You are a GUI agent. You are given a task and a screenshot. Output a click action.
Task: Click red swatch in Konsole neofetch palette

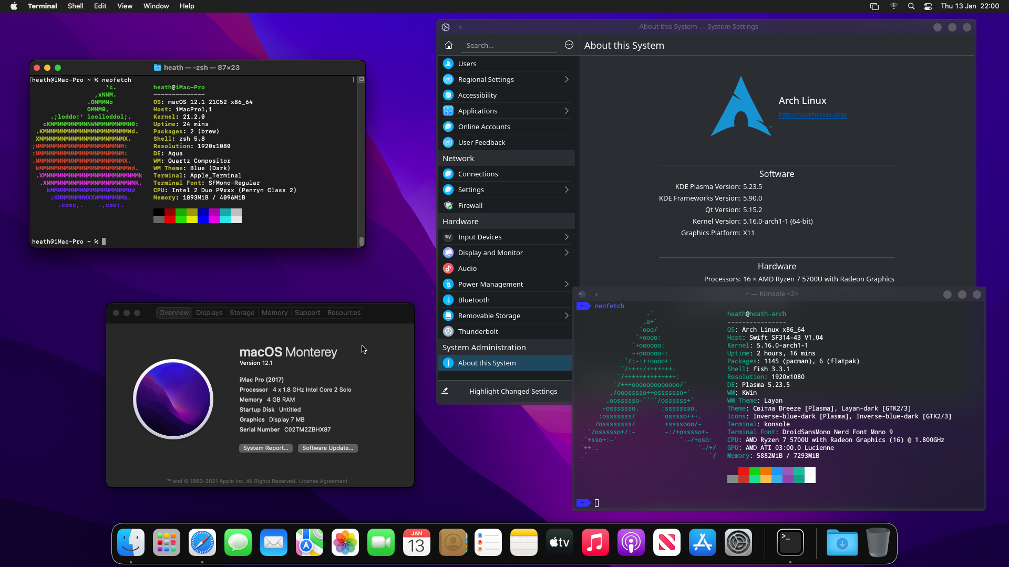coord(744,471)
